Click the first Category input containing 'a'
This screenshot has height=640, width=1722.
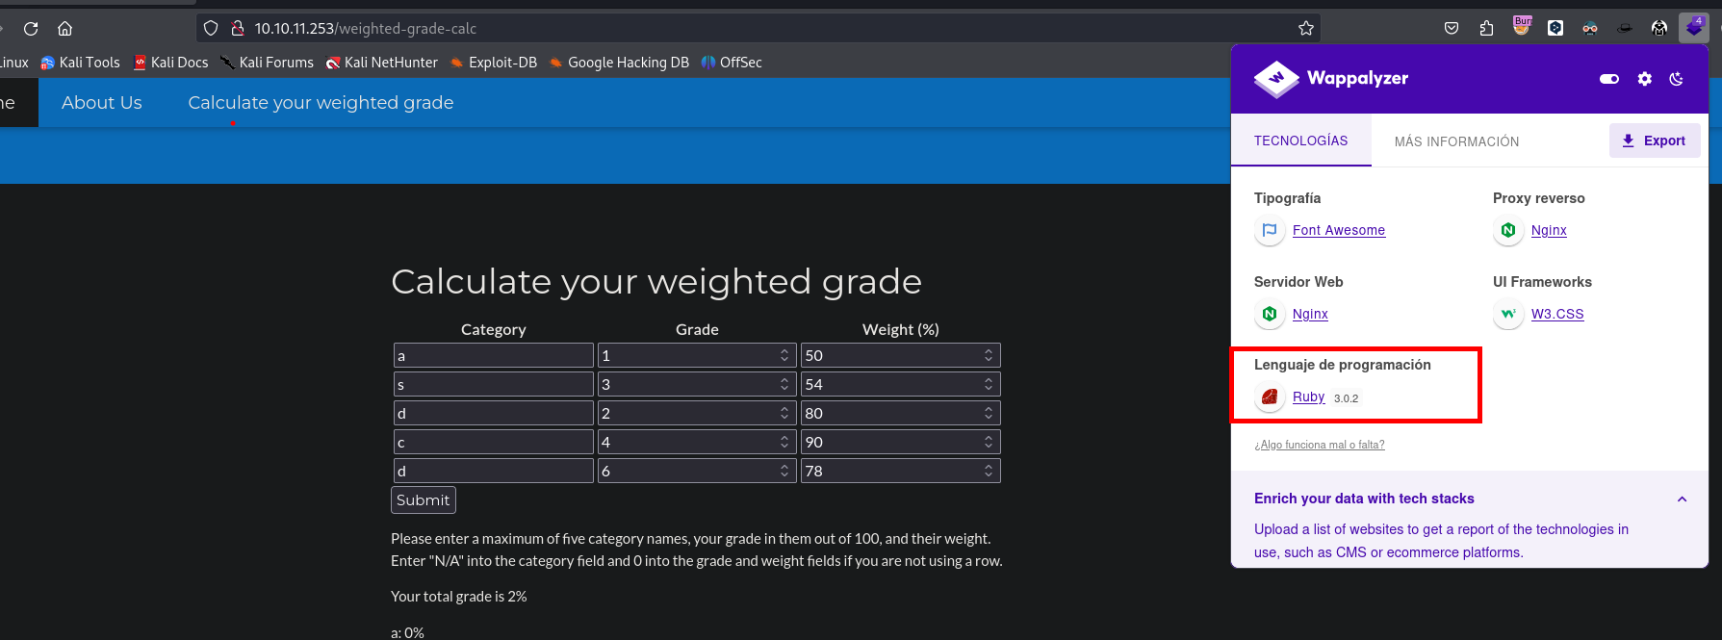click(493, 356)
